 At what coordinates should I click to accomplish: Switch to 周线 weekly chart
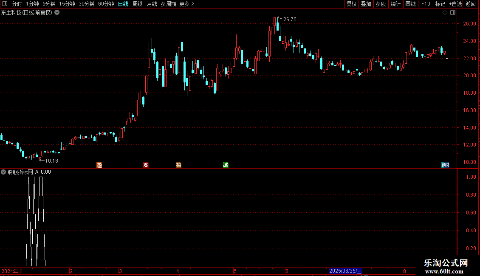[x=138, y=4]
